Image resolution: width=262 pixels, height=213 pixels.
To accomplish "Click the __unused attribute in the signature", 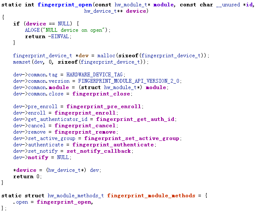I will click(228, 5).
